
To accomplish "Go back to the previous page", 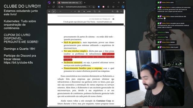I will 49,7.
